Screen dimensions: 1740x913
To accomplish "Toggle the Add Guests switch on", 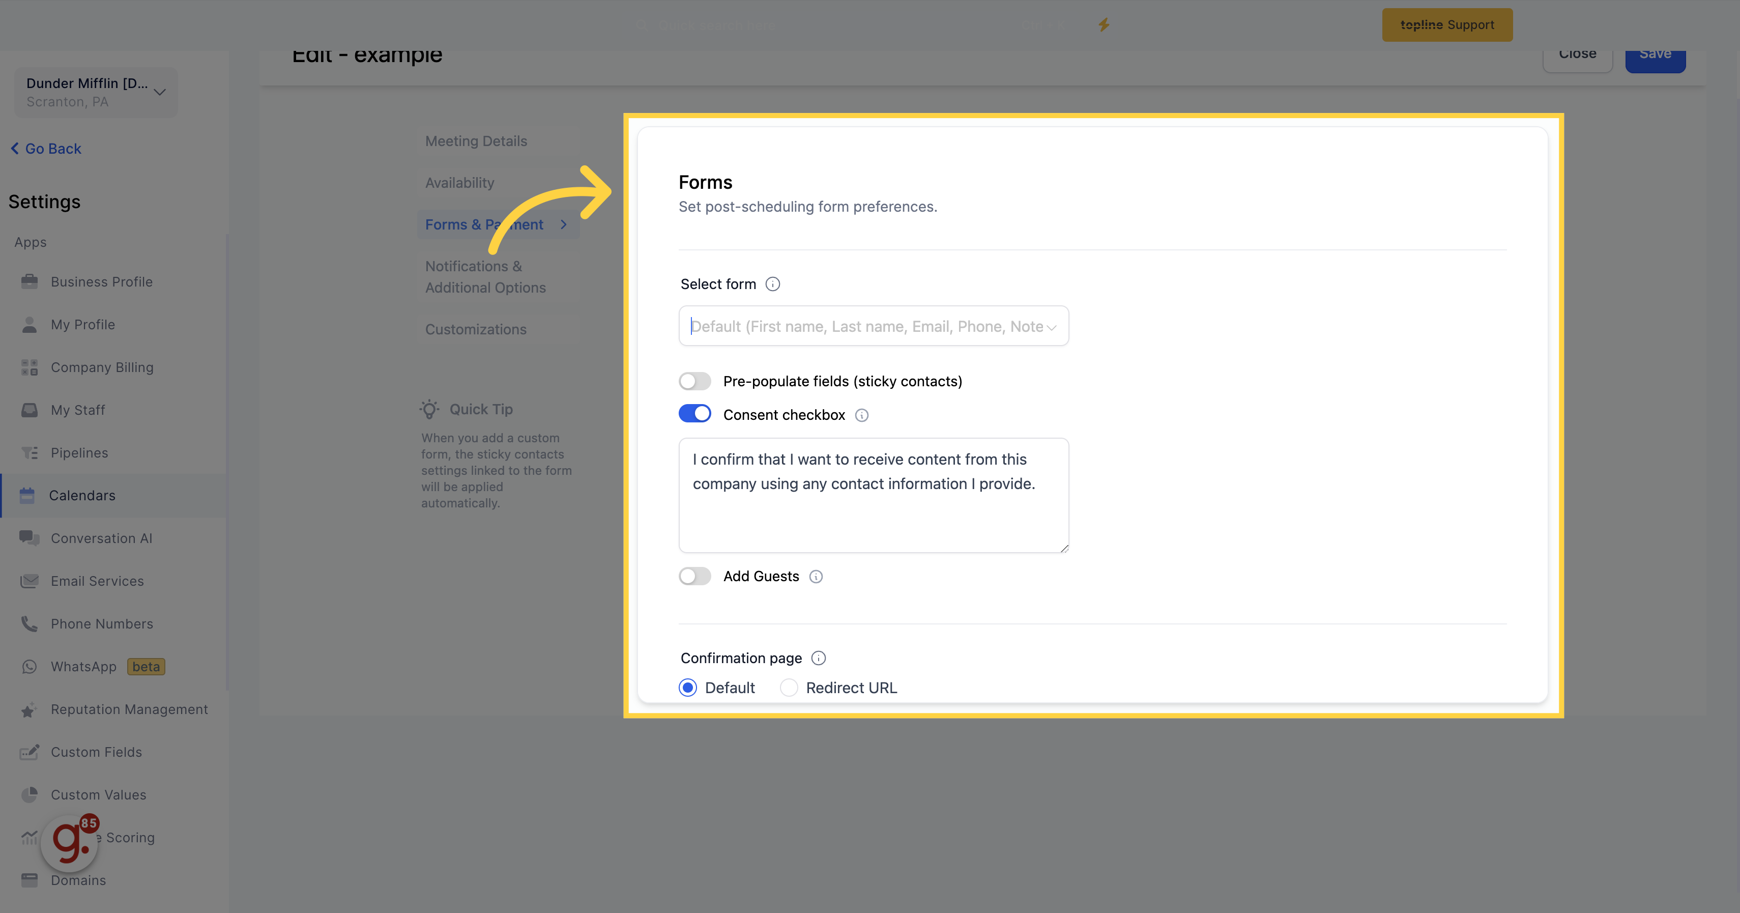I will (695, 576).
